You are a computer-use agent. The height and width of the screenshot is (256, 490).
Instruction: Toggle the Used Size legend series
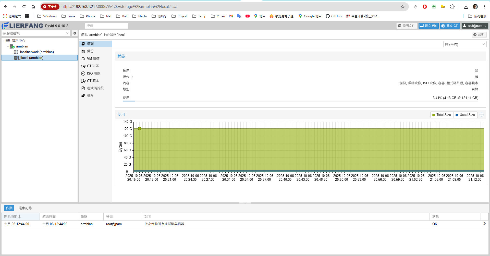tap(465, 115)
